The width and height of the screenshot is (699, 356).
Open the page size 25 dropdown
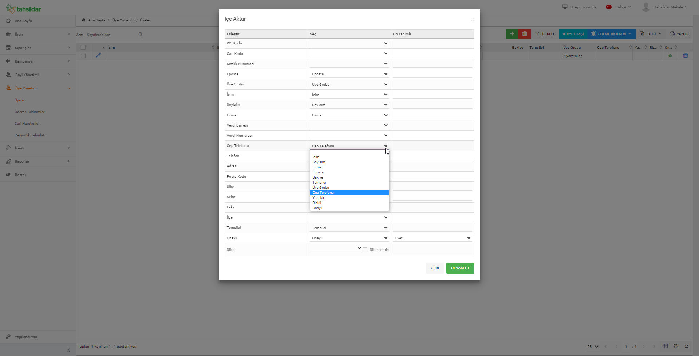tap(593, 347)
